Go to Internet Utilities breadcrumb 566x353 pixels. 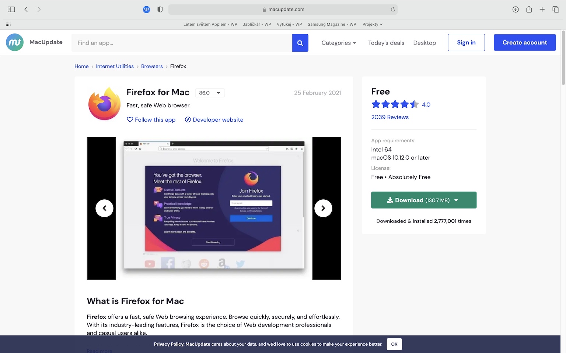coord(115,66)
